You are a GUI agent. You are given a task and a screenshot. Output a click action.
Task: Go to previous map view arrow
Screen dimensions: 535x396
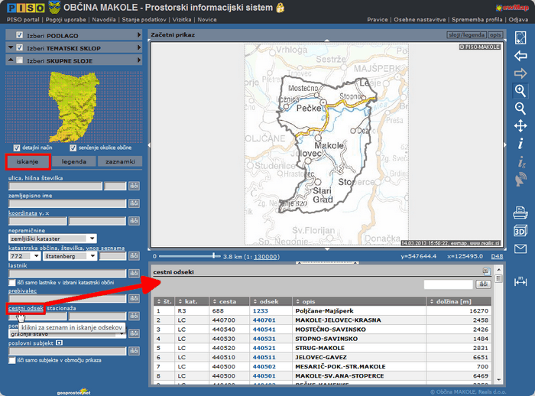pos(520,56)
